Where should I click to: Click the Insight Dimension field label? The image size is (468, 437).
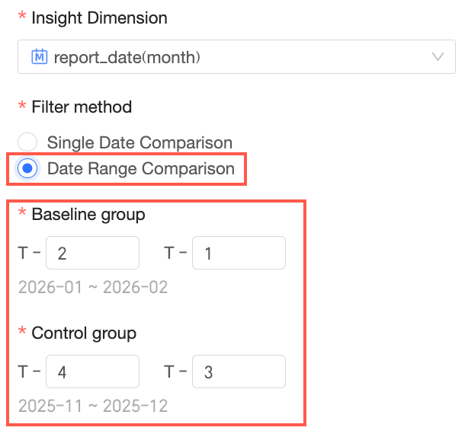tap(99, 17)
